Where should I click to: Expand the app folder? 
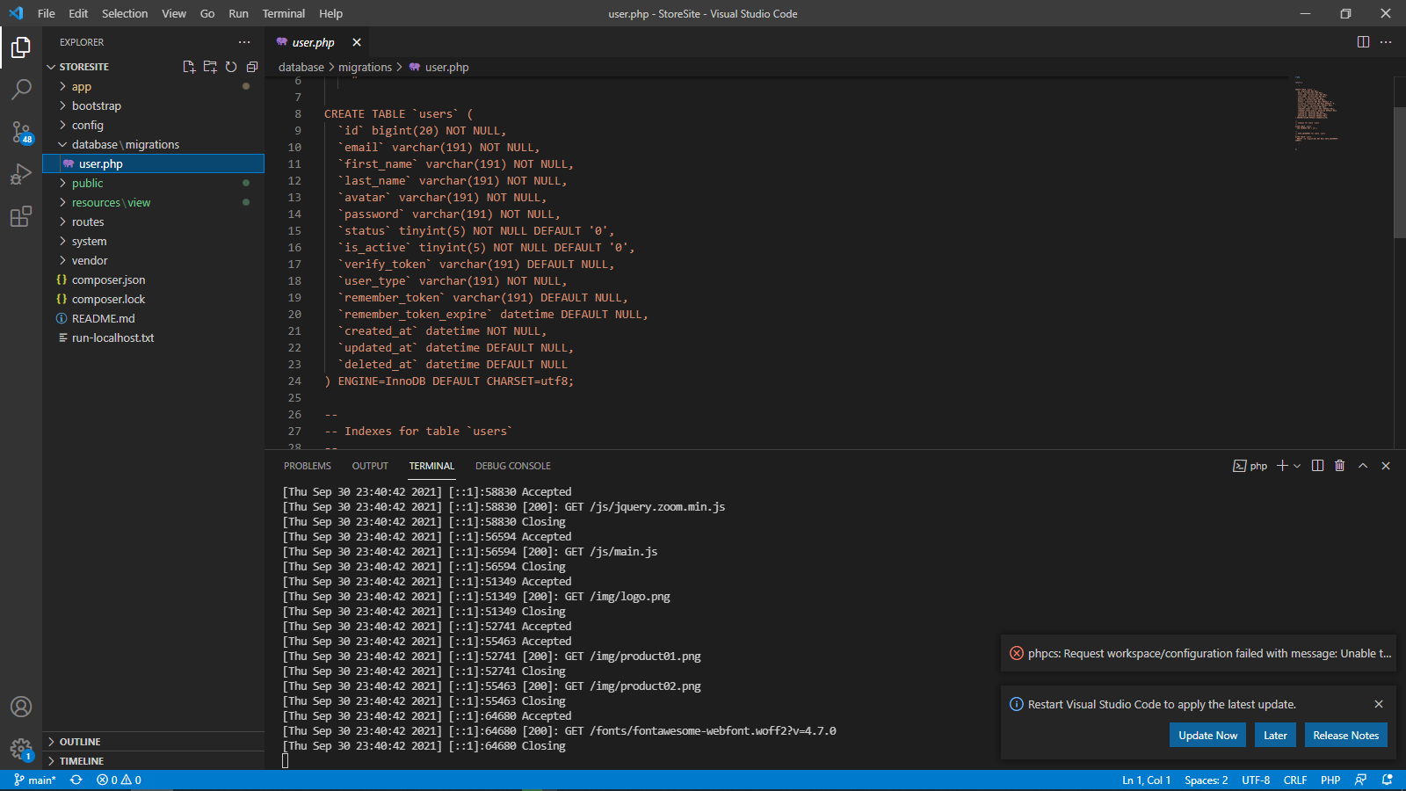pyautogui.click(x=154, y=86)
